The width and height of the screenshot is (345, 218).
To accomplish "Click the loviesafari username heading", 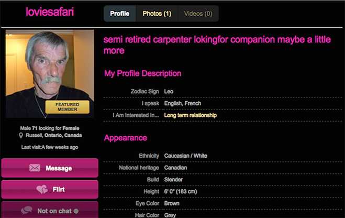I will (x=50, y=12).
